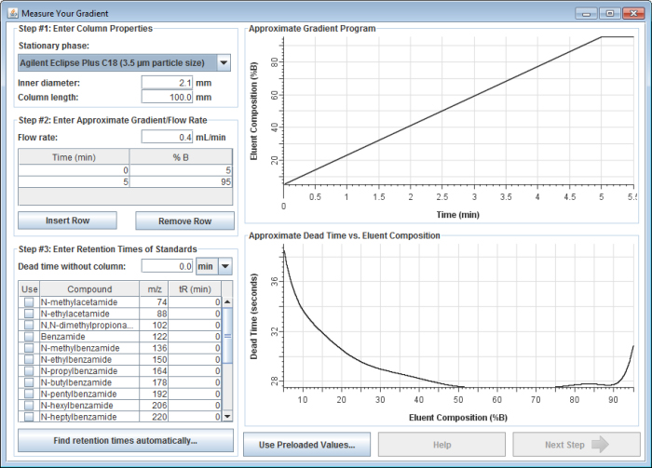The height and width of the screenshot is (468, 652).
Task: Tick the N-butylbenzamide Use checkbox
Action: [29, 381]
